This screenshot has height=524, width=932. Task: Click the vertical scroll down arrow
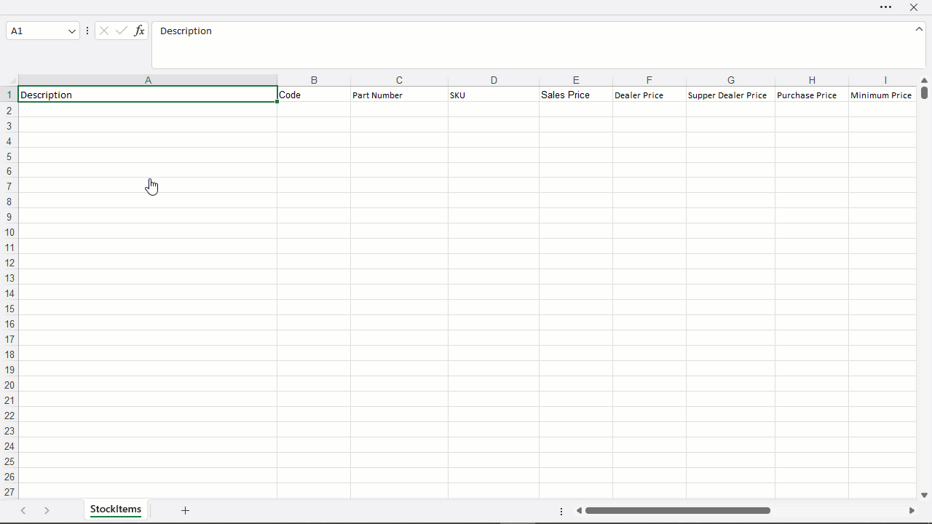pyautogui.click(x=924, y=495)
